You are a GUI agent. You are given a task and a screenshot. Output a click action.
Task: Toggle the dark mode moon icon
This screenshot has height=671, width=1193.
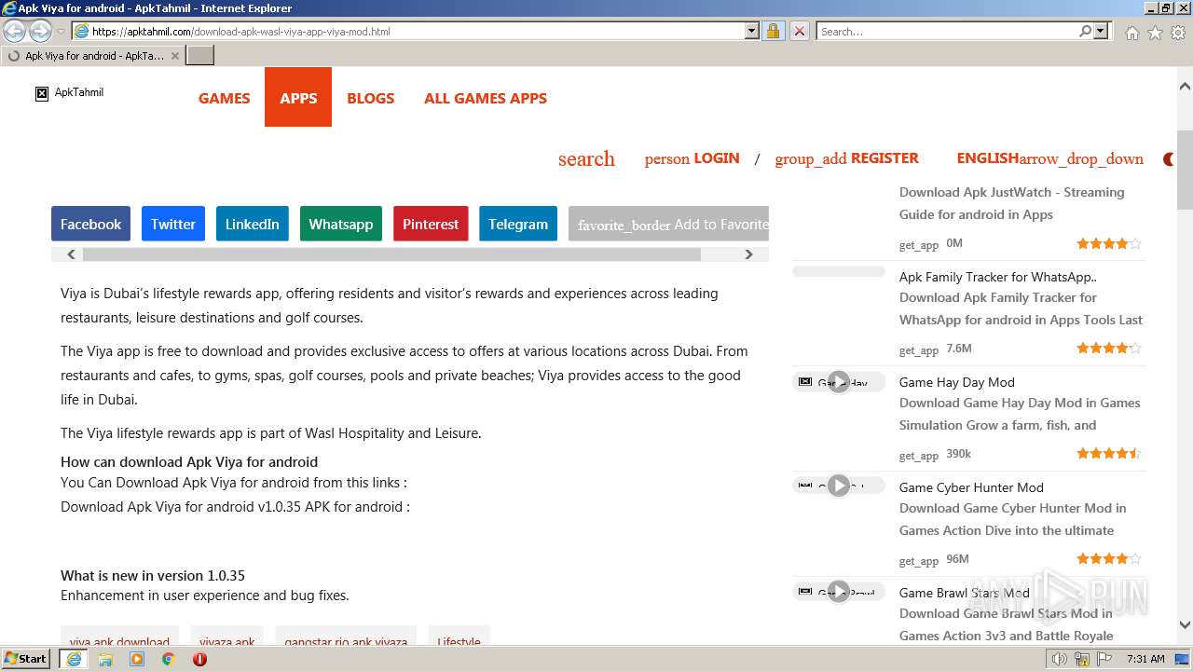[1169, 159]
